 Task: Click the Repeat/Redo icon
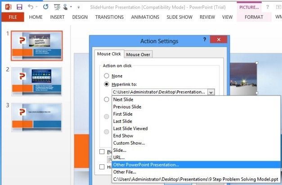[46, 7]
